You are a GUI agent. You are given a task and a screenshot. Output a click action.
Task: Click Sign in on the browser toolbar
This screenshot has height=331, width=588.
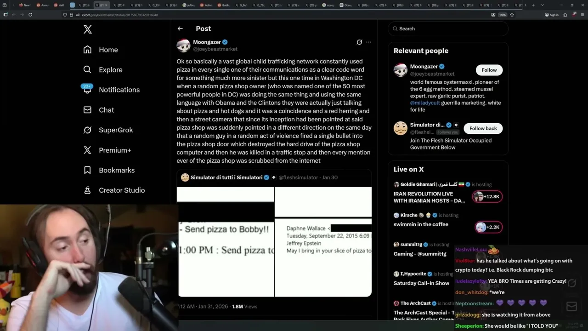[x=552, y=15]
